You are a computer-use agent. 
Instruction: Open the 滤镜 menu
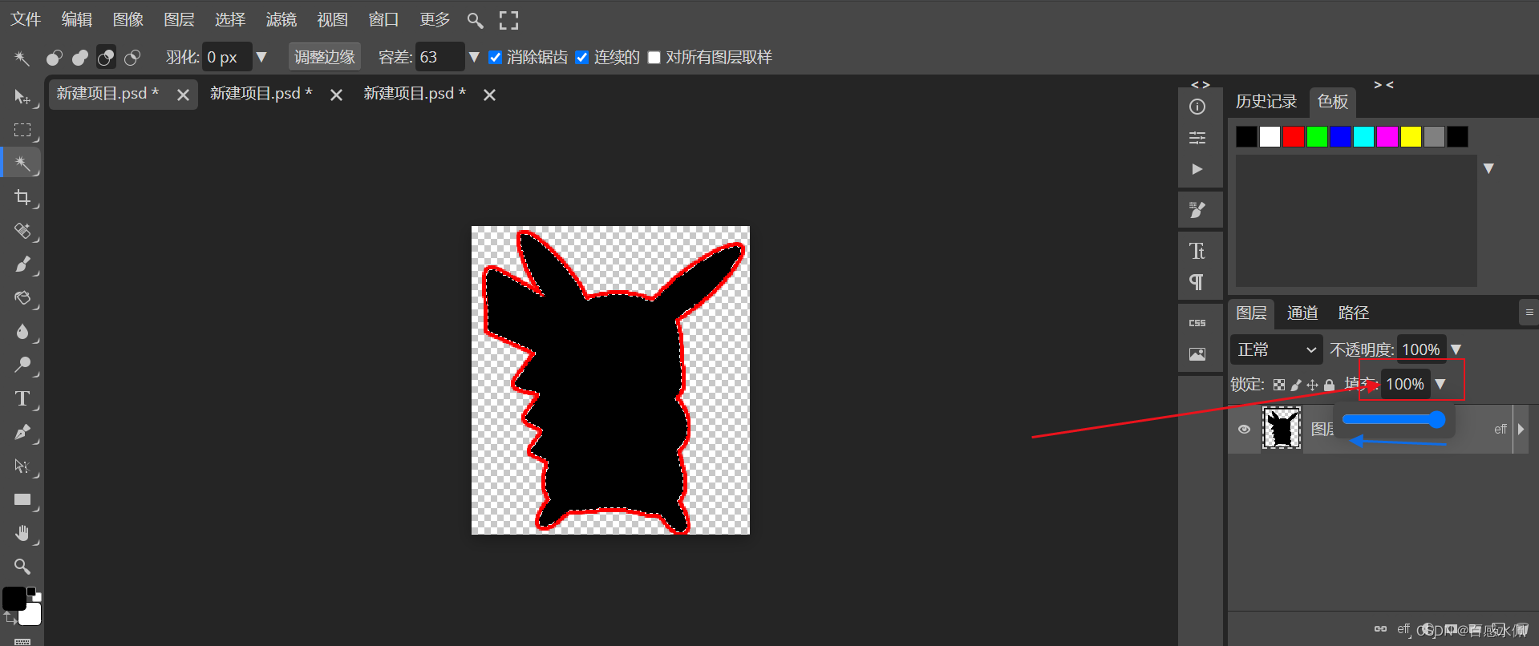pyautogui.click(x=281, y=19)
